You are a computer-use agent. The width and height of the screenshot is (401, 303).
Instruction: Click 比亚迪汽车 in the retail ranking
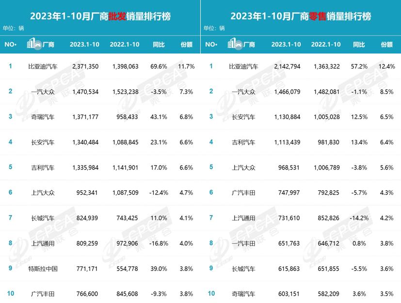(x=243, y=67)
